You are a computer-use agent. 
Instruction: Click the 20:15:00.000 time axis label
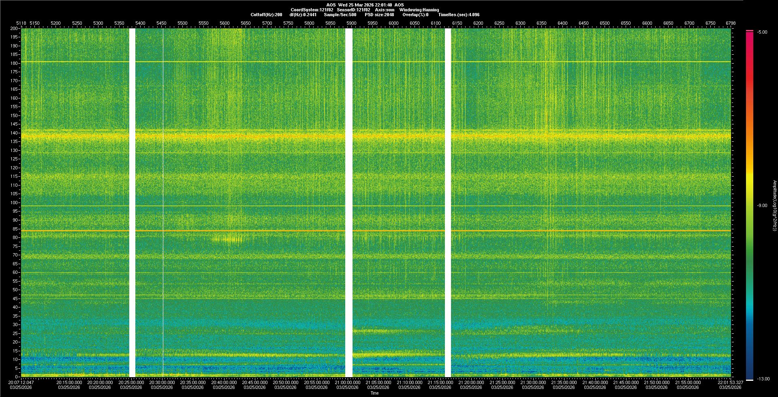pos(69,382)
